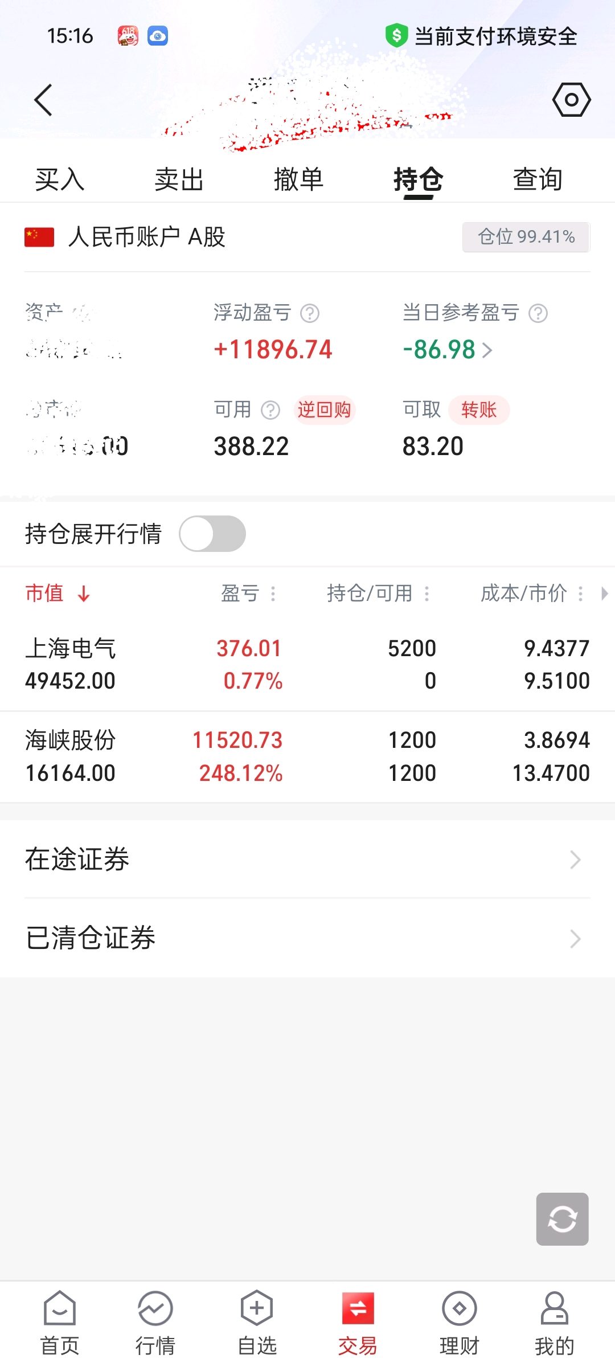Click the refresh holdings button
This screenshot has height=1367, width=615.
[x=562, y=1219]
